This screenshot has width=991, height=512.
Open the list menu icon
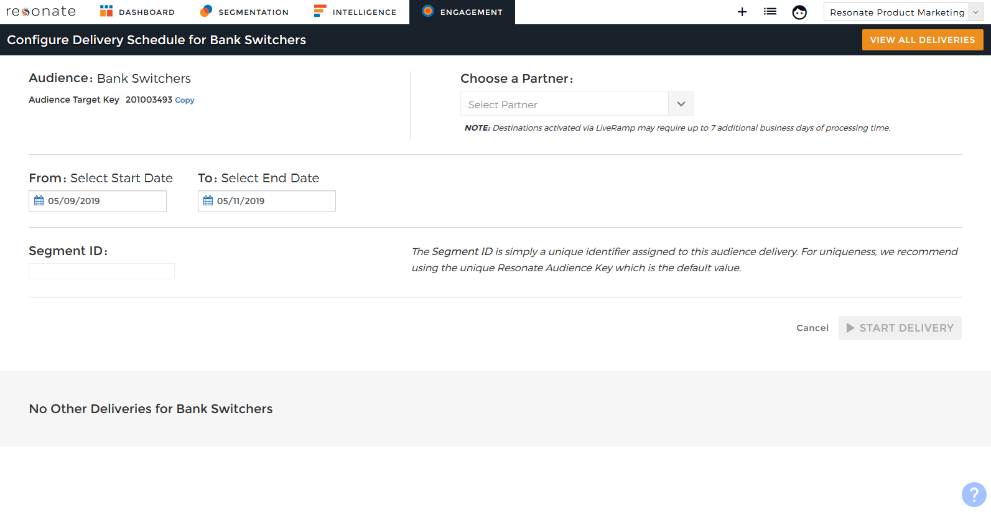770,12
